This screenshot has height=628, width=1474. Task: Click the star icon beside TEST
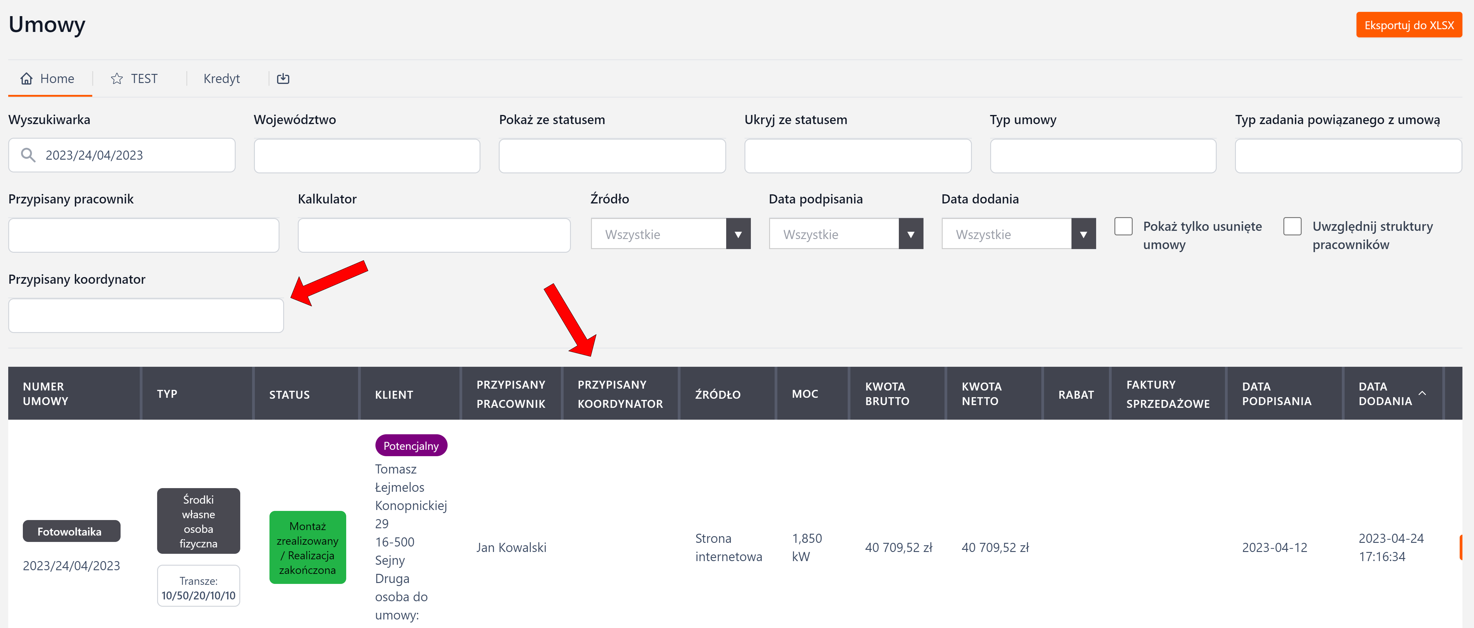(x=117, y=79)
